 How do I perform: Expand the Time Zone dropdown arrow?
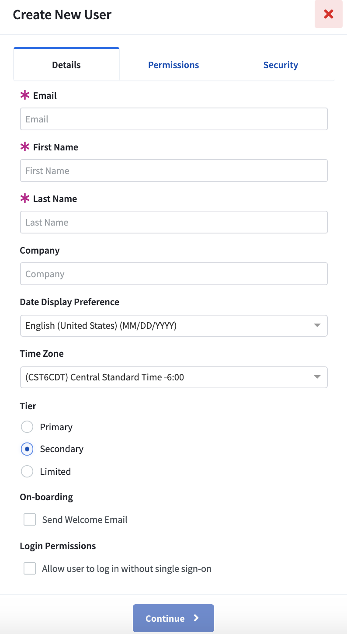tap(317, 377)
